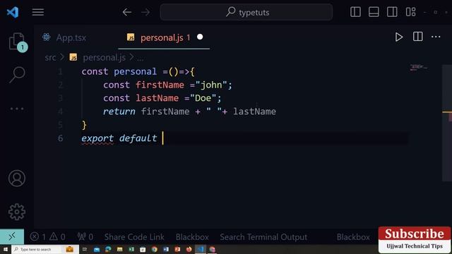Go forward with the right arrow

(x=145, y=12)
